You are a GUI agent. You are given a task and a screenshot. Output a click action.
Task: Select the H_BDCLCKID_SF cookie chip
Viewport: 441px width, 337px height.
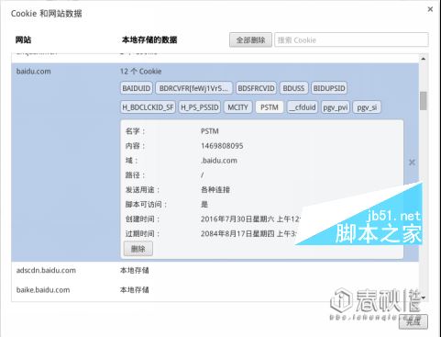pos(148,107)
